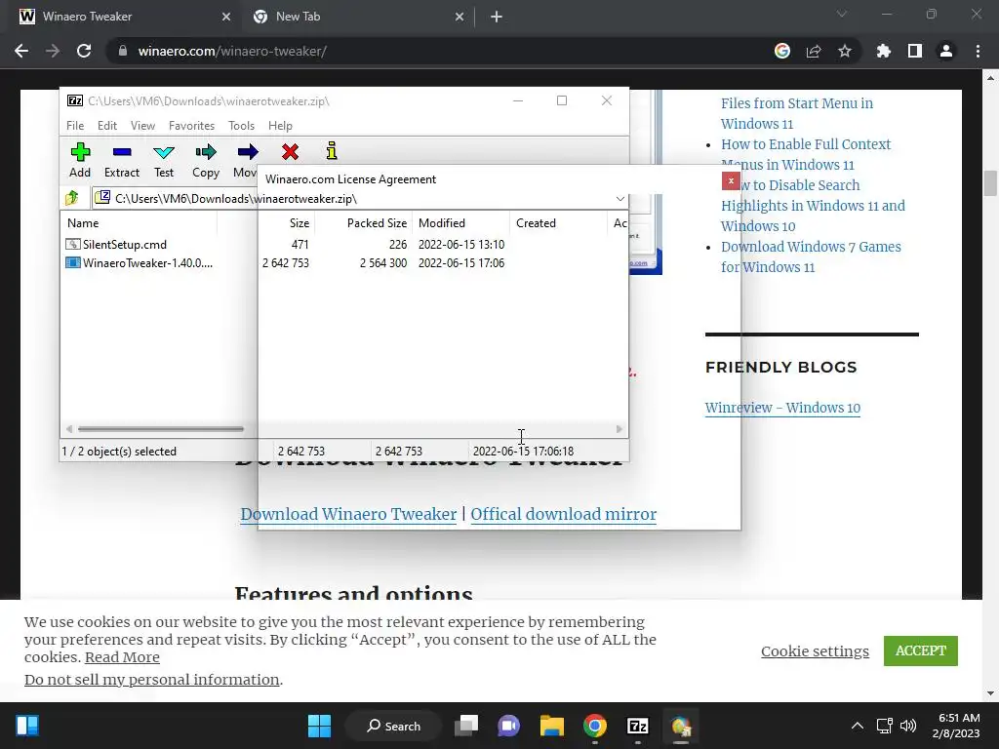The width and height of the screenshot is (999, 749).
Task: Bookmark this page with star icon
Action: tap(845, 51)
